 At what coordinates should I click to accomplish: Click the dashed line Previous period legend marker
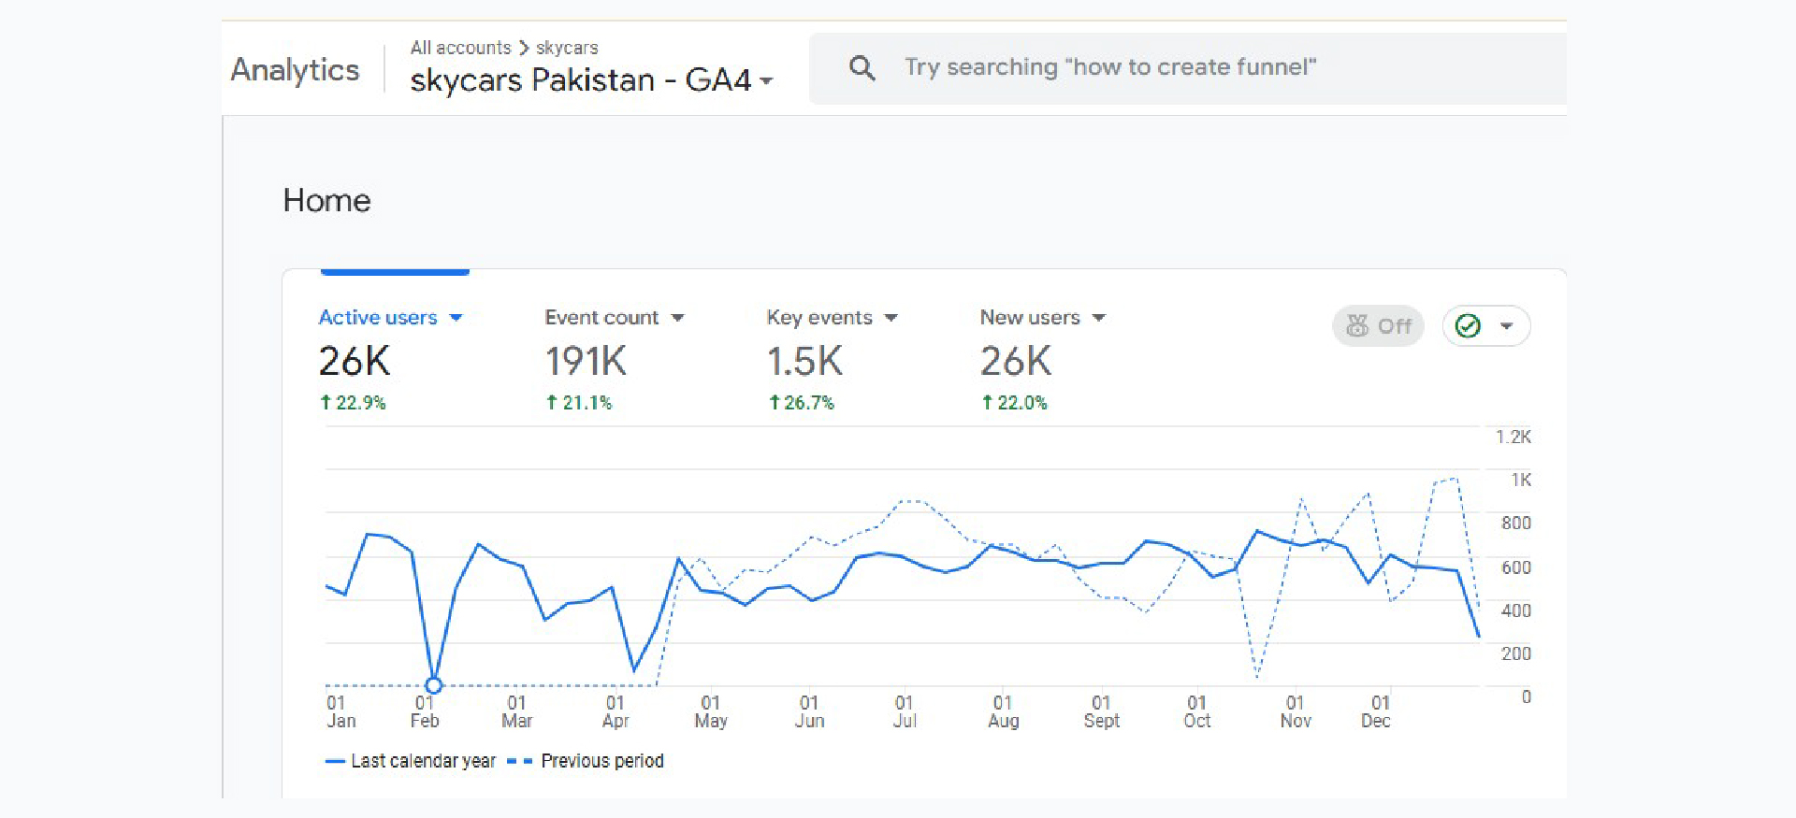(519, 762)
